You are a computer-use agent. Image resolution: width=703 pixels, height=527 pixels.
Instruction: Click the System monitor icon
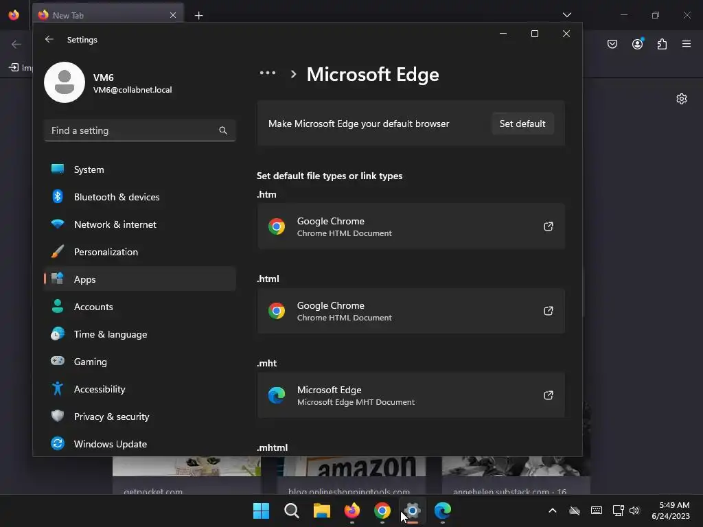click(x=58, y=169)
